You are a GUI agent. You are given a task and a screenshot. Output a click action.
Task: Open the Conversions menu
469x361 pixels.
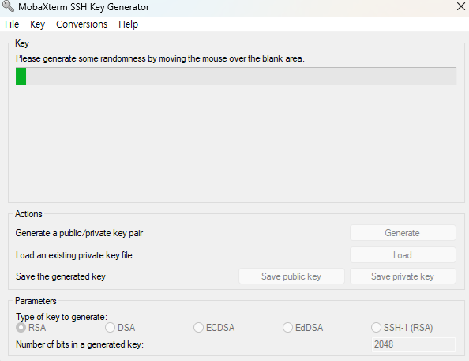[x=81, y=24]
